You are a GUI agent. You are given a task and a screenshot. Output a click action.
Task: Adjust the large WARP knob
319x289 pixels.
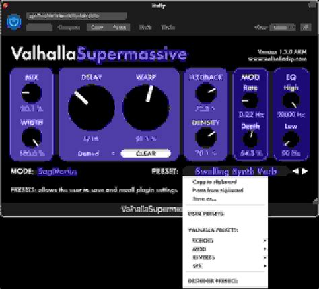(146, 107)
